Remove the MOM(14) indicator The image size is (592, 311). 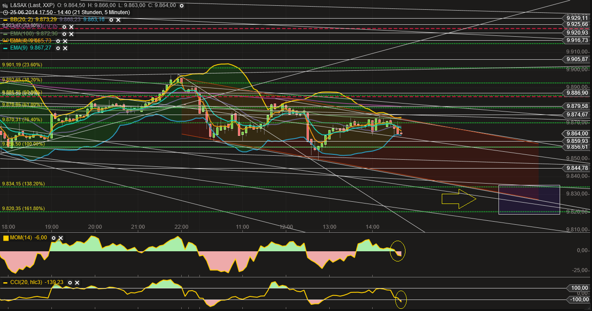pos(60,238)
